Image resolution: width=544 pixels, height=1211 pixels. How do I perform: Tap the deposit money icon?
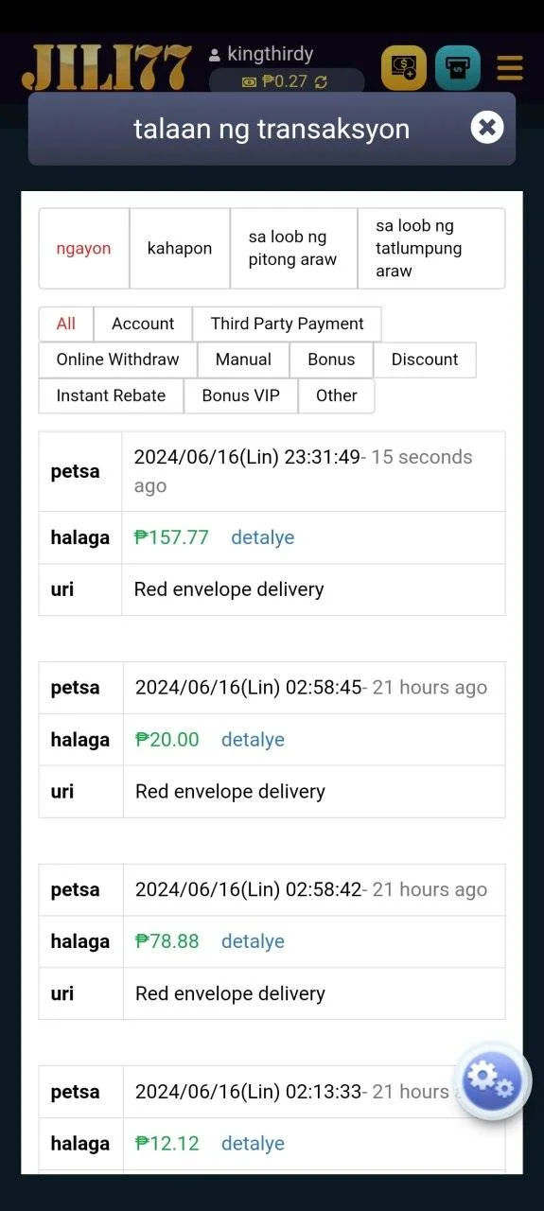[404, 68]
